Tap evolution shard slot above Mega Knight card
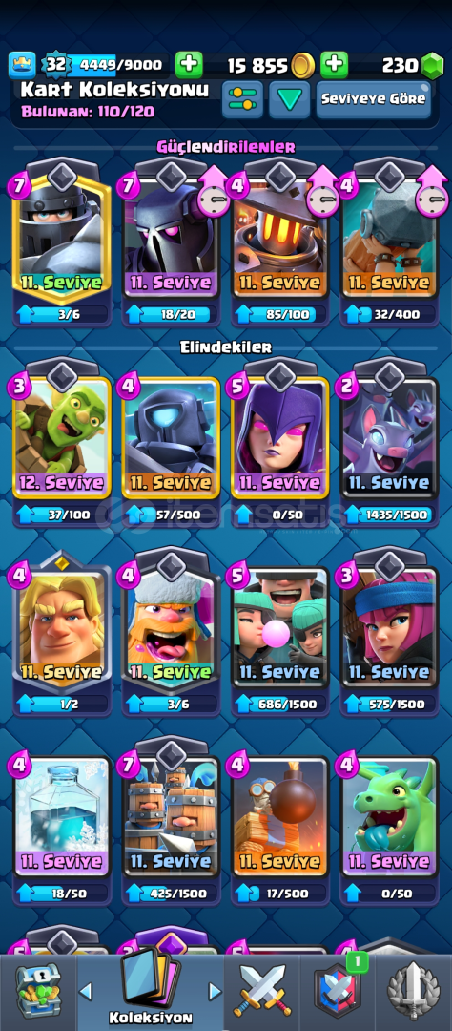 pos(62,177)
